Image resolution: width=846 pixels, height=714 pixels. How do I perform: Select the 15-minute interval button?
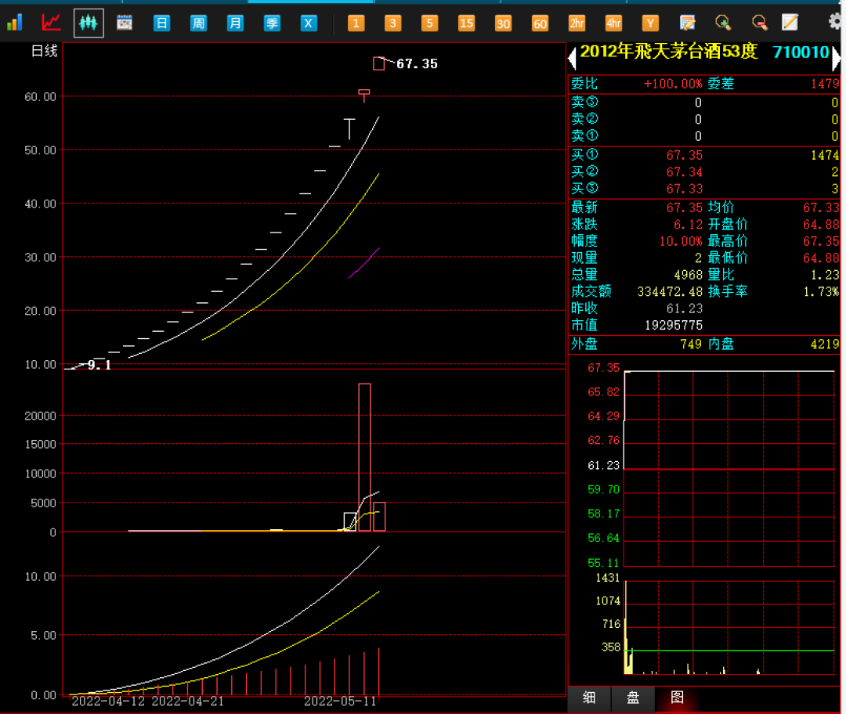coord(466,23)
